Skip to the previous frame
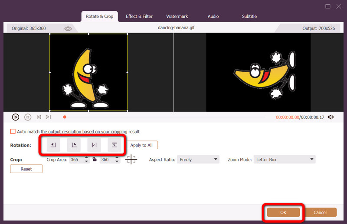 pos(39,117)
